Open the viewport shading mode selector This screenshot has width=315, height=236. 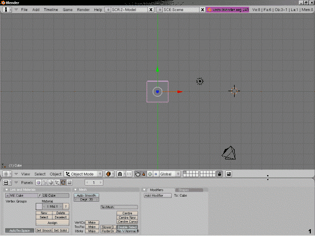coord(110,174)
